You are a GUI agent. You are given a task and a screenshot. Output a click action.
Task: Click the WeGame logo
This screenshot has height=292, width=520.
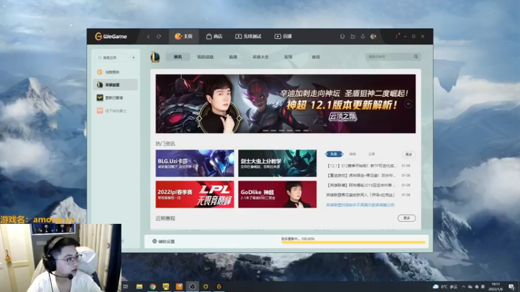(x=110, y=36)
